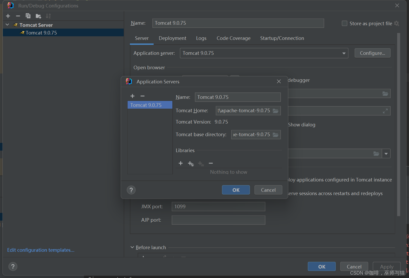The width and height of the screenshot is (409, 278).
Task: Add library with plus icon in Libraries
Action: pyautogui.click(x=181, y=163)
